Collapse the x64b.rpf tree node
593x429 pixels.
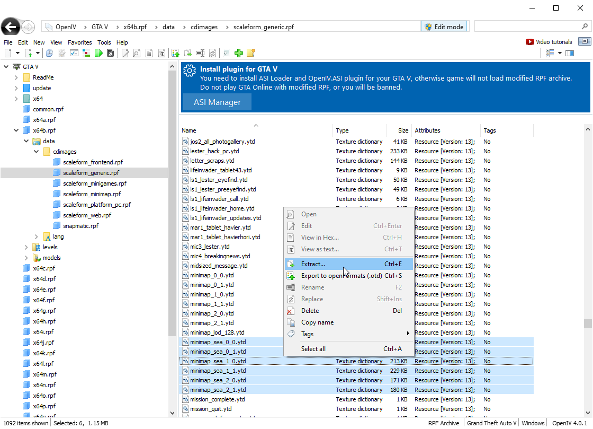point(16,130)
